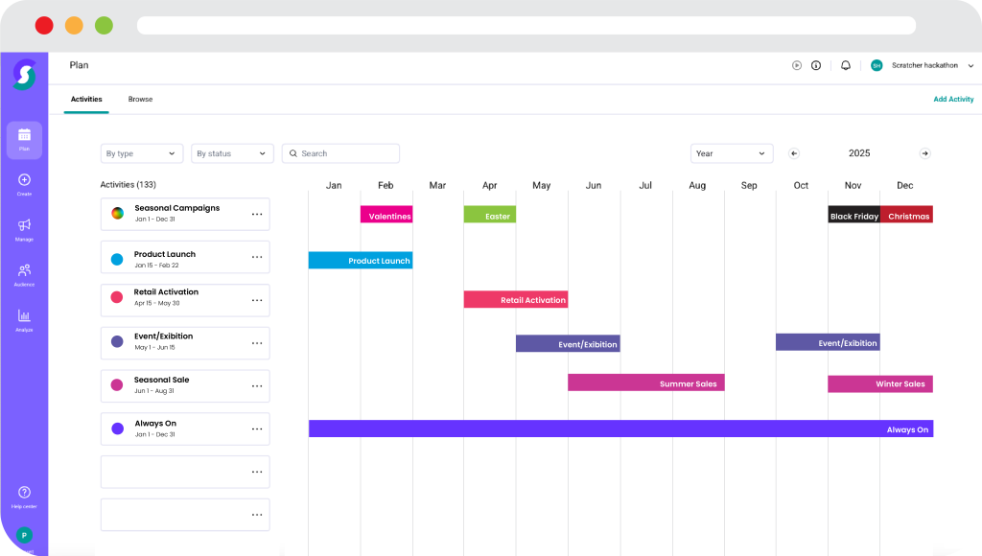Screen dimensions: 982x556
Task: Open the Seasonal Sale activity card
Action: tap(185, 385)
